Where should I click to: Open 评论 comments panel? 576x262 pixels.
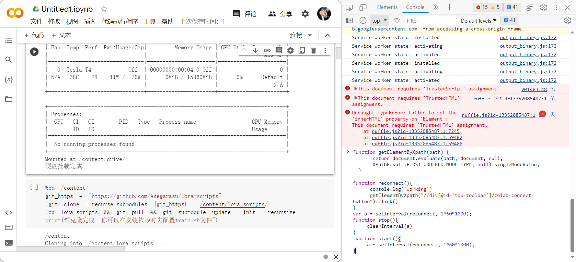244,14
